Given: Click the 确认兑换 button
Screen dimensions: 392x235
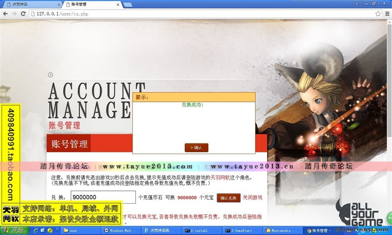Looking at the screenshot, I should [228, 198].
